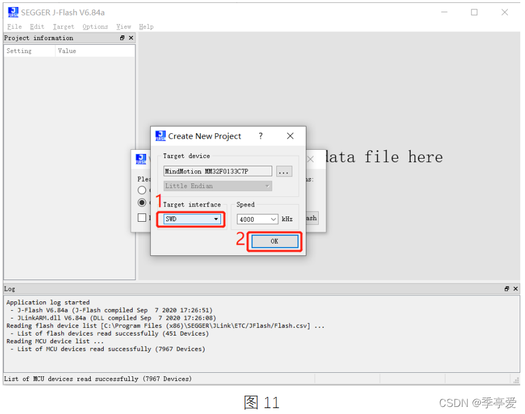Image resolution: width=525 pixels, height=414 pixels.
Task: Undock the Project information panel
Action: (x=122, y=38)
